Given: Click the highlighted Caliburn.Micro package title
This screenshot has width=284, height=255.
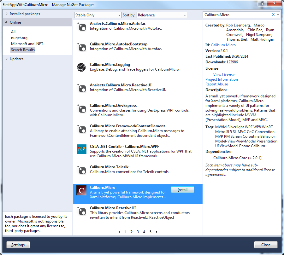Looking at the screenshot, I should pyautogui.click(x=103, y=187).
